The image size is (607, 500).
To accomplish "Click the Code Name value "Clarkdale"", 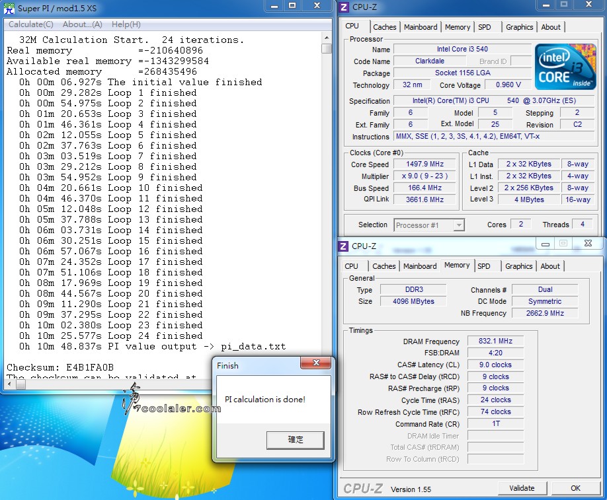I will pyautogui.click(x=429, y=61).
